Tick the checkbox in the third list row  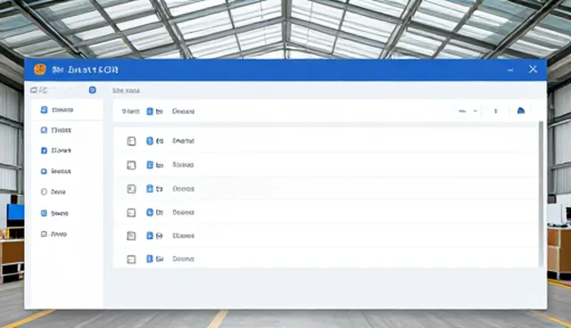coord(131,189)
